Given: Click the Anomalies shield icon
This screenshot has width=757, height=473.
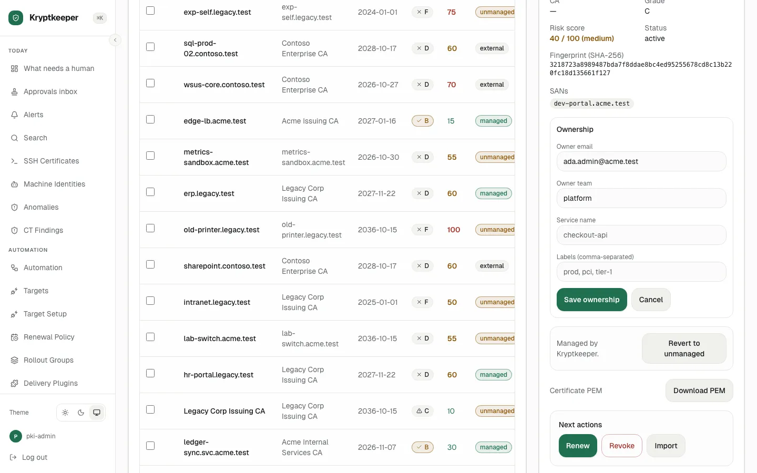Looking at the screenshot, I should click(x=14, y=207).
